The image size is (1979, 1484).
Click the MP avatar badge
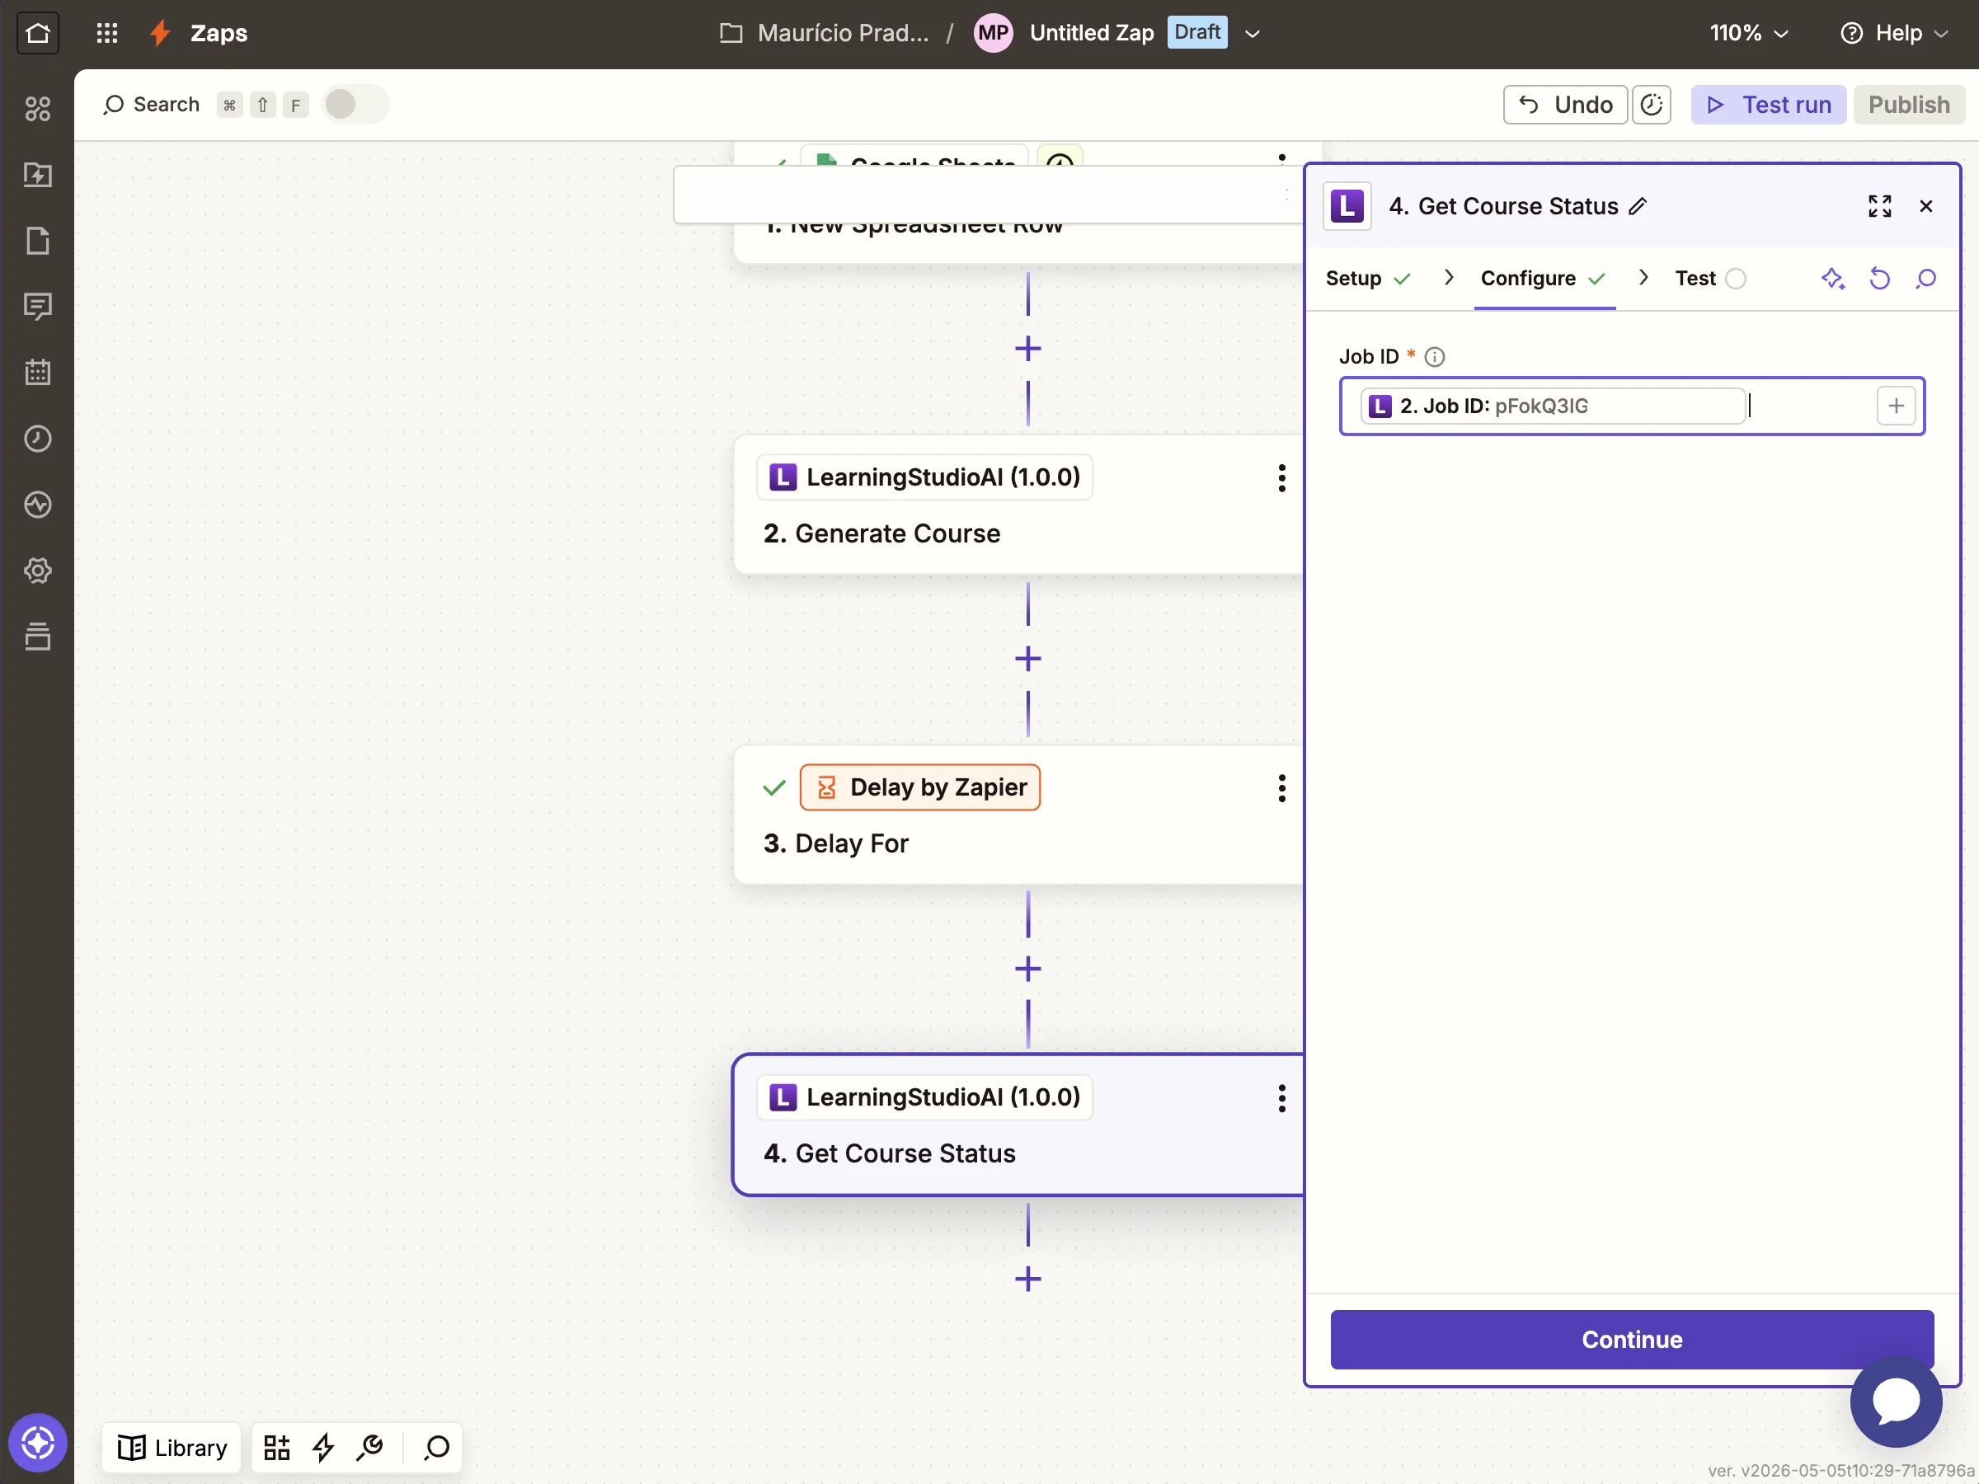coord(993,33)
